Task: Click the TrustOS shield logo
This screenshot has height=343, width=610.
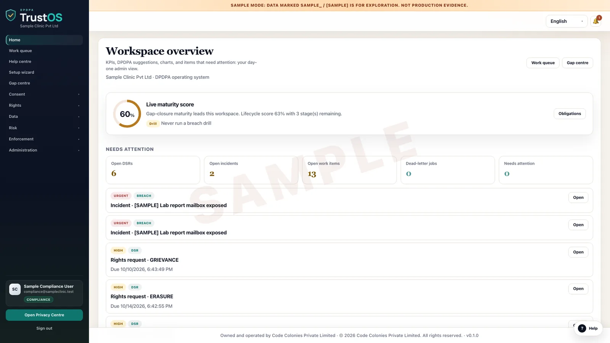Action: pos(11,15)
